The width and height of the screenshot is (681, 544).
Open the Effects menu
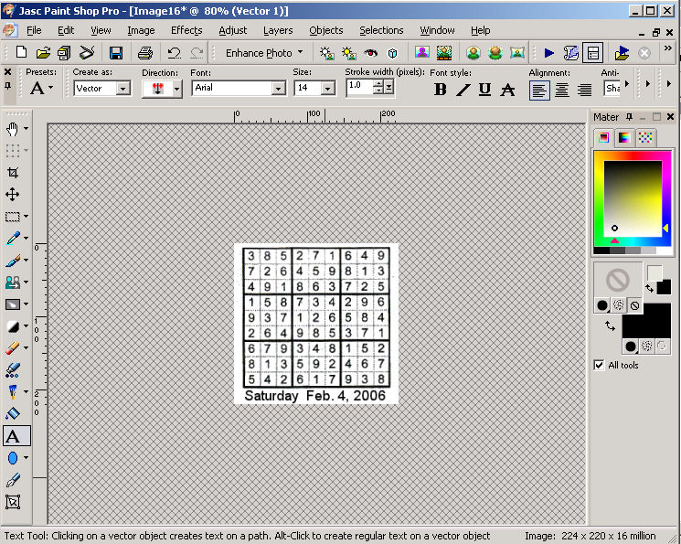point(186,30)
